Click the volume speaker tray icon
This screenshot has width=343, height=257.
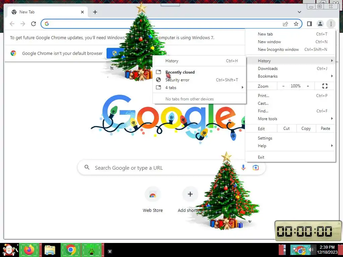tap(311, 250)
